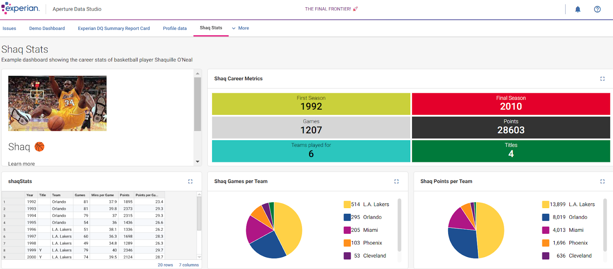Click the yellow L.A. Lakers swatch in Games legend
Image resolution: width=613 pixels, height=269 pixels.
tap(347, 204)
